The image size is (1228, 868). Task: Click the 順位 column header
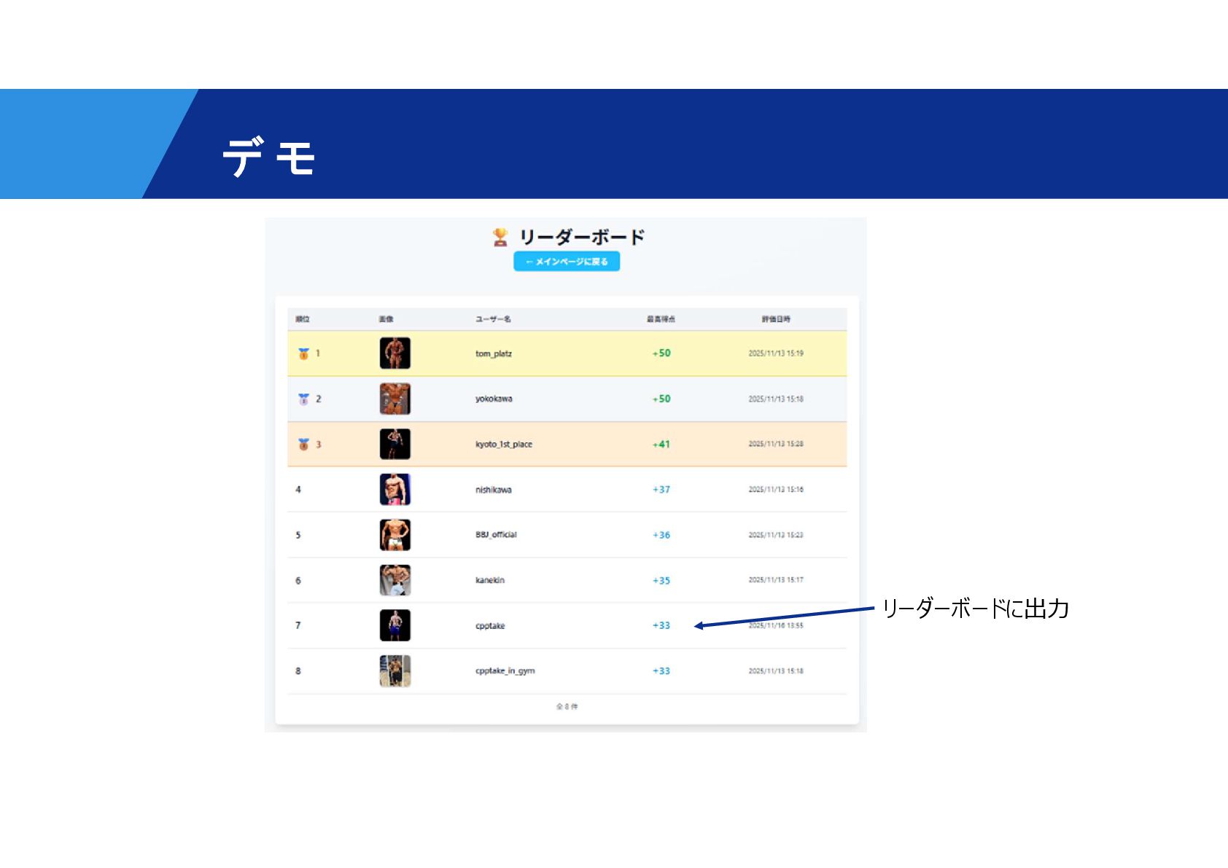click(303, 319)
